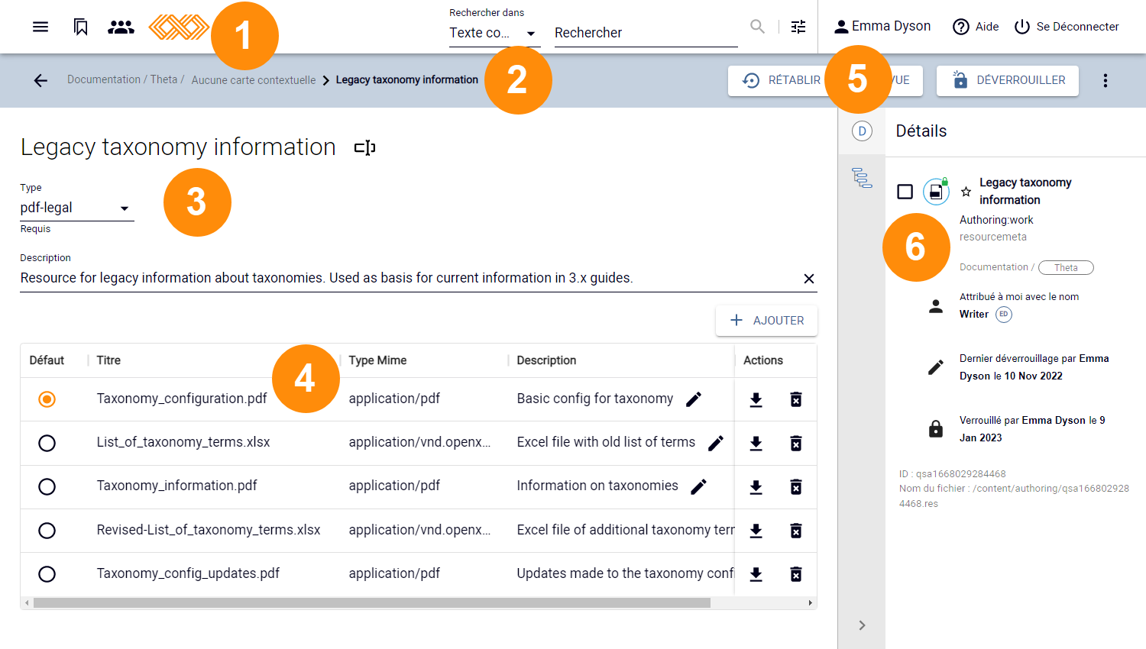Open the groups people icon
The image size is (1146, 649).
point(121,27)
